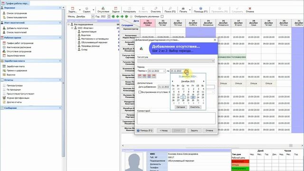The height and width of the screenshot is (171, 304).
Task: Click the Очистить calendar button
Action: pyautogui.click(x=195, y=107)
